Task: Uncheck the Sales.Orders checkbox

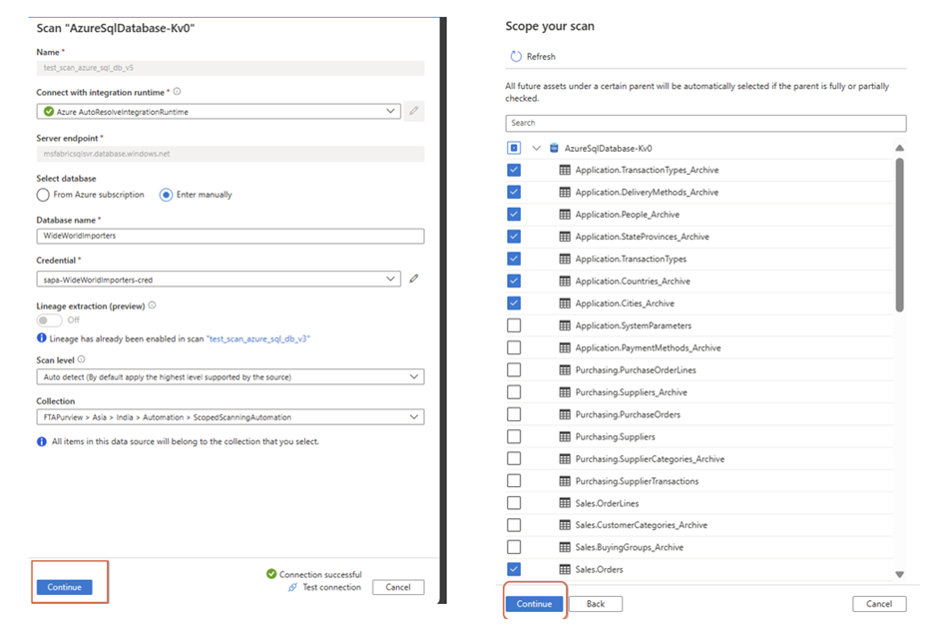Action: point(513,568)
